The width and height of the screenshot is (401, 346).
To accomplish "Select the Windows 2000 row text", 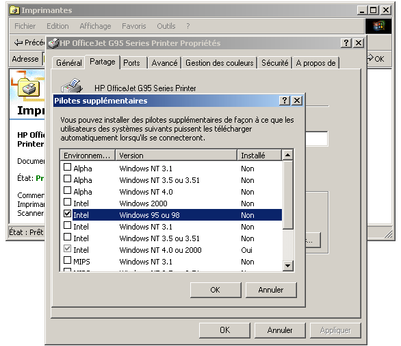I will click(143, 203).
